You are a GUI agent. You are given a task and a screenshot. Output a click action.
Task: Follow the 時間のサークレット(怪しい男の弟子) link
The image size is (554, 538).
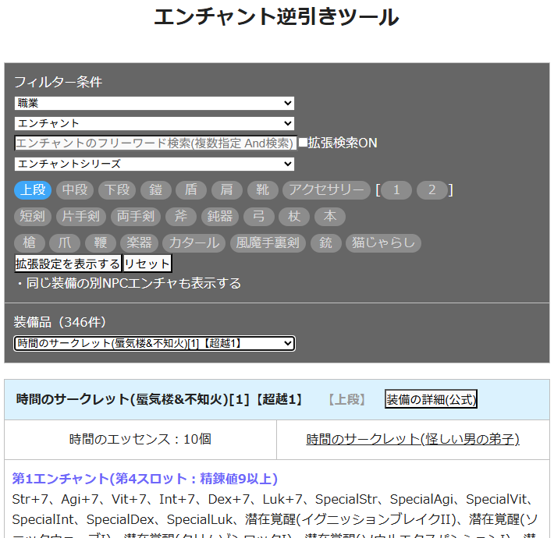coord(413,439)
